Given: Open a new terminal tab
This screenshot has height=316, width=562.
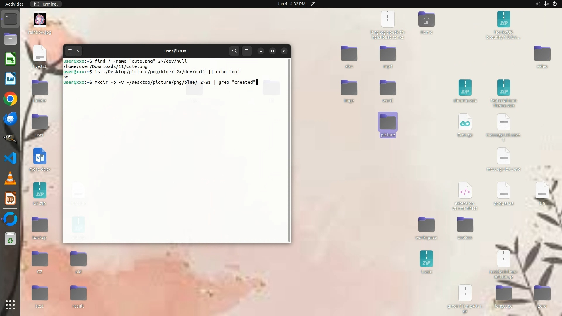Looking at the screenshot, I should coord(70,51).
